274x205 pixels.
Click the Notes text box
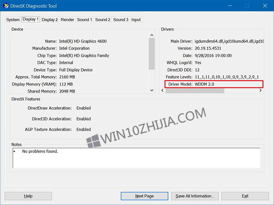(137, 158)
